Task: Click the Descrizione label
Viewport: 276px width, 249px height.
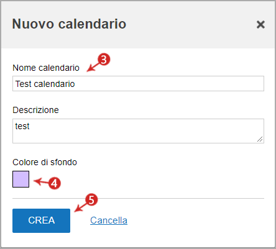Action: (35, 110)
